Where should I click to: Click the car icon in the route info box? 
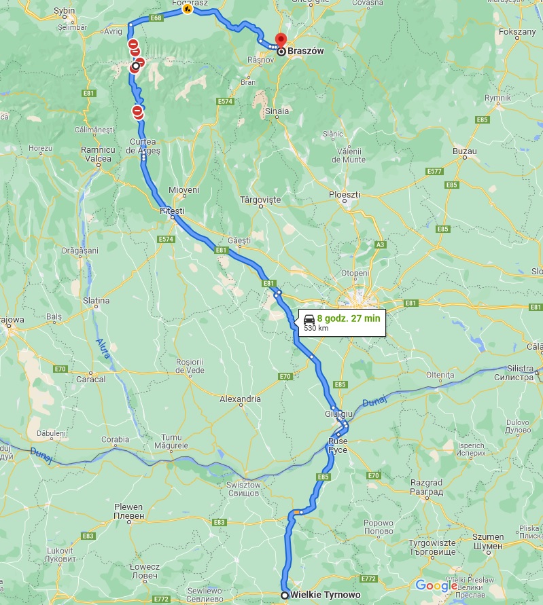(309, 319)
